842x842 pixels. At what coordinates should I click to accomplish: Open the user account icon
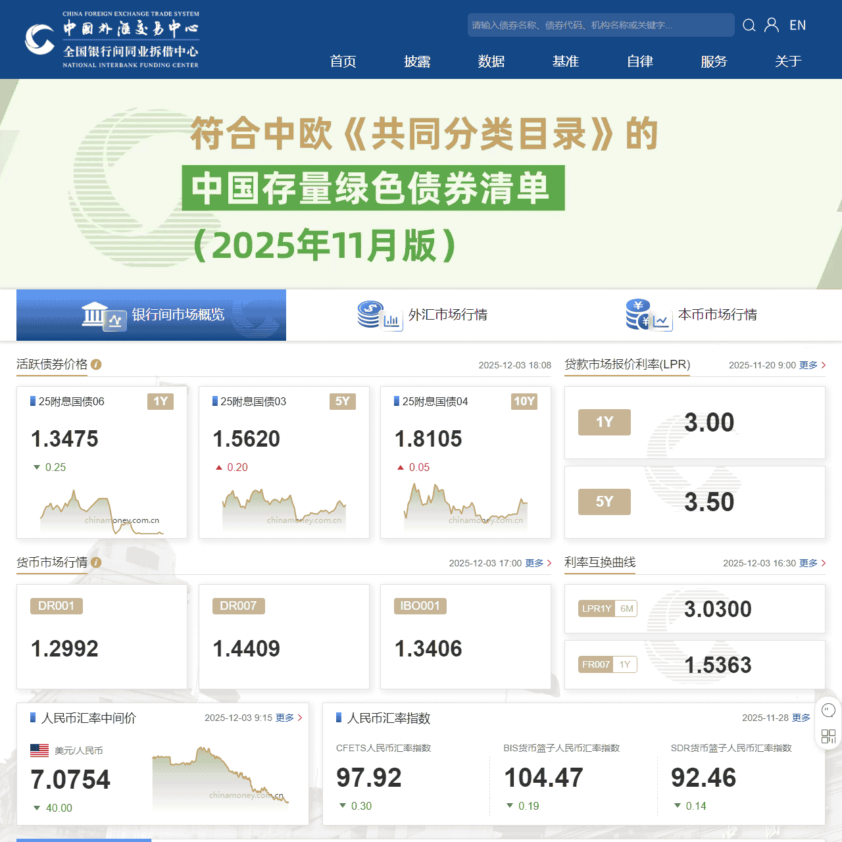click(771, 25)
